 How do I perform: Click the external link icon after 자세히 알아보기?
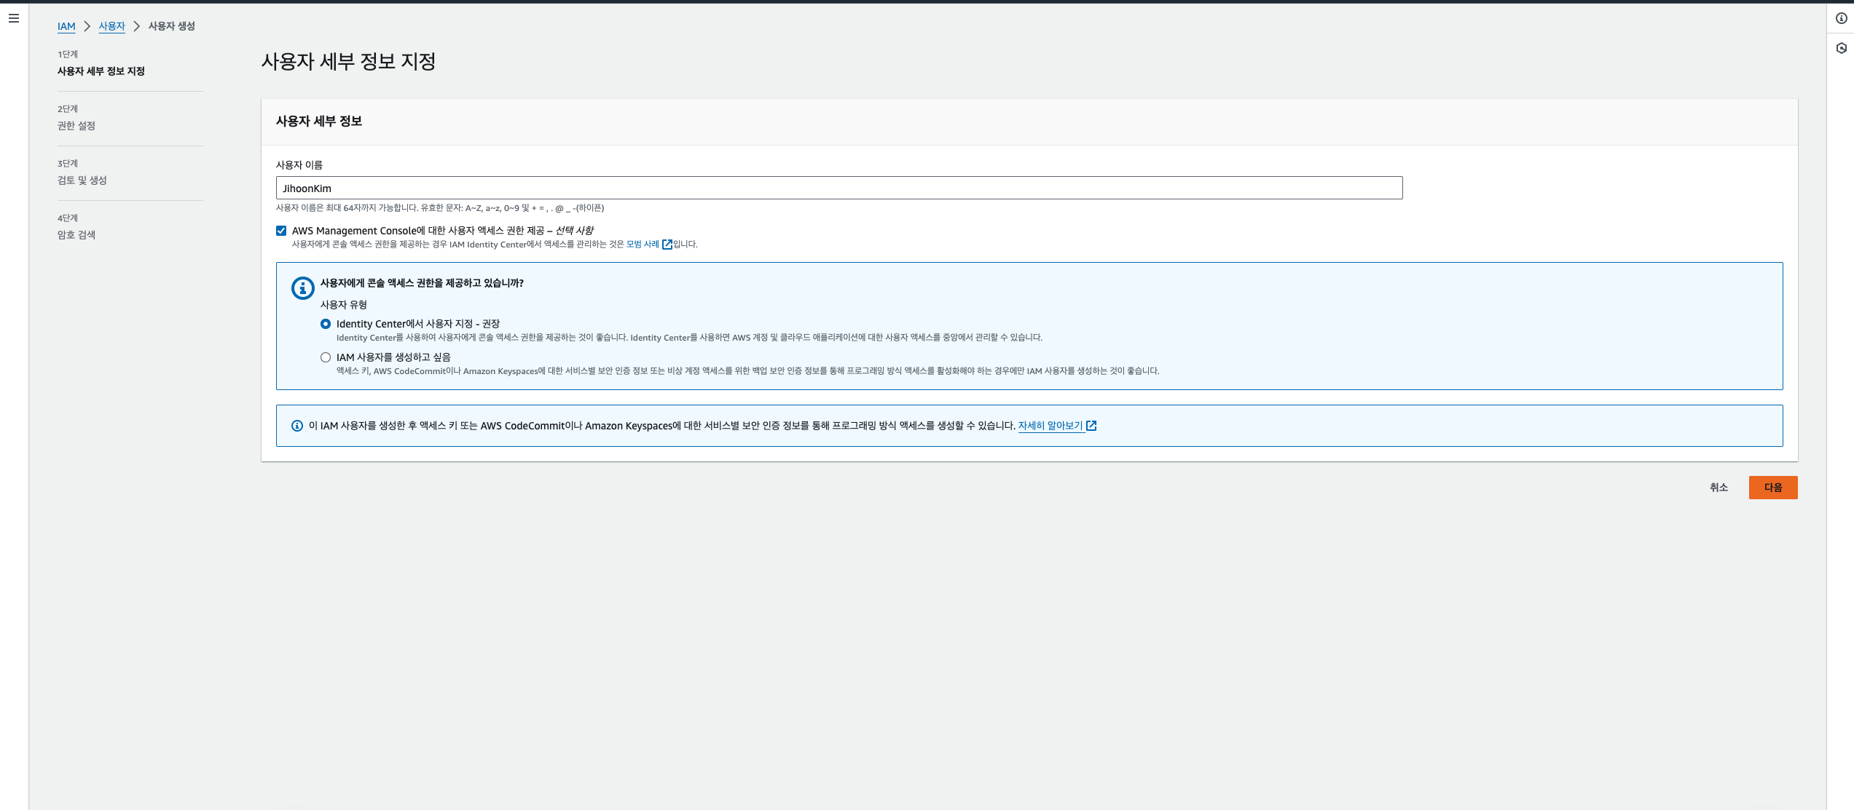[x=1091, y=426]
